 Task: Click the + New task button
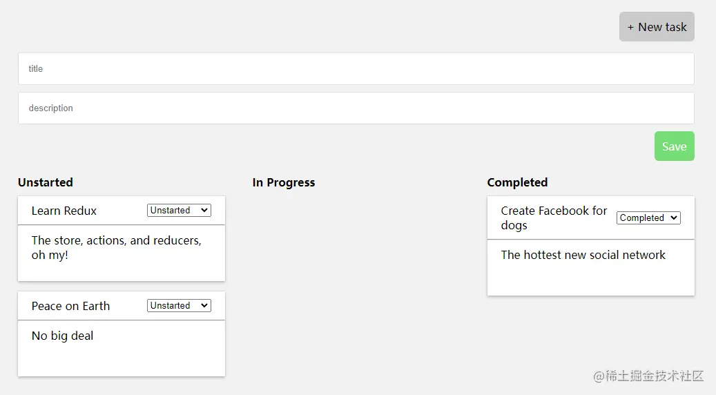(657, 27)
